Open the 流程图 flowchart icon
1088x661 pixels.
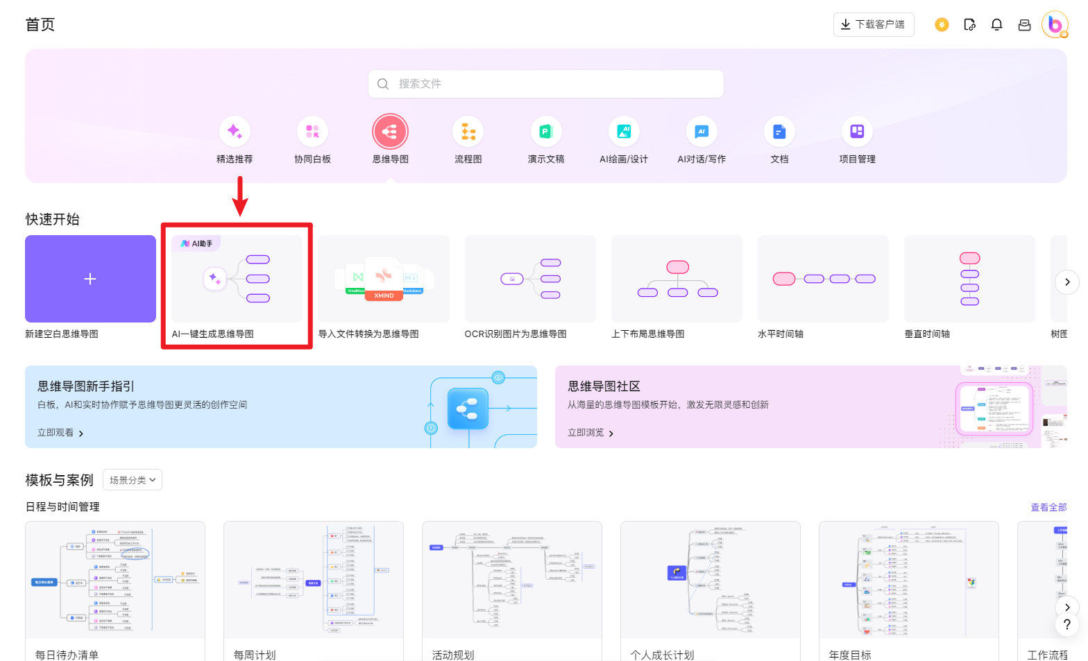tap(468, 131)
